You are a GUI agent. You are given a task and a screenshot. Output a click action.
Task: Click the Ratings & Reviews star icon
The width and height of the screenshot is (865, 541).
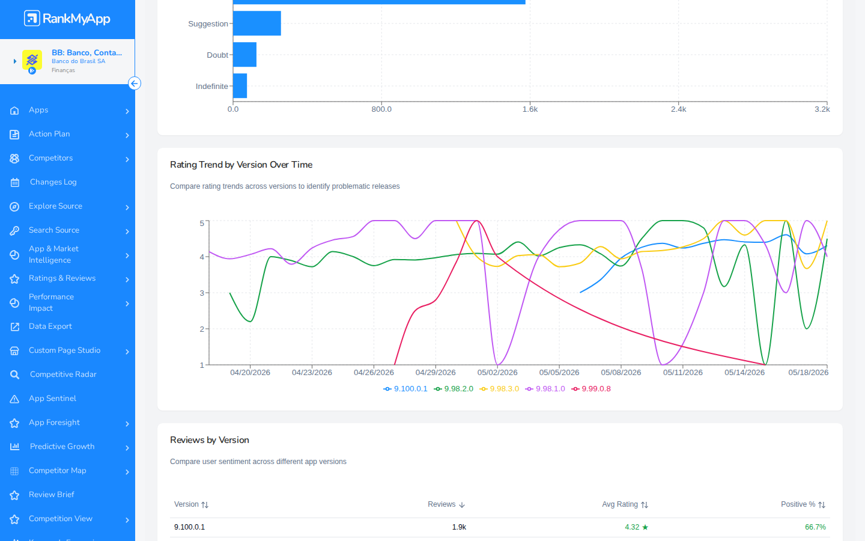coord(15,279)
